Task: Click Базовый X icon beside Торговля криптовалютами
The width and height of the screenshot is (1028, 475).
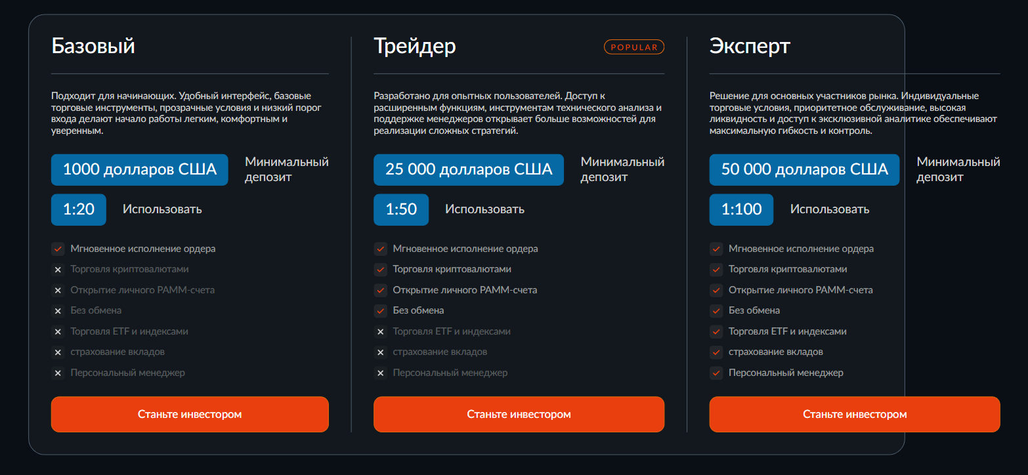Action: pos(58,270)
